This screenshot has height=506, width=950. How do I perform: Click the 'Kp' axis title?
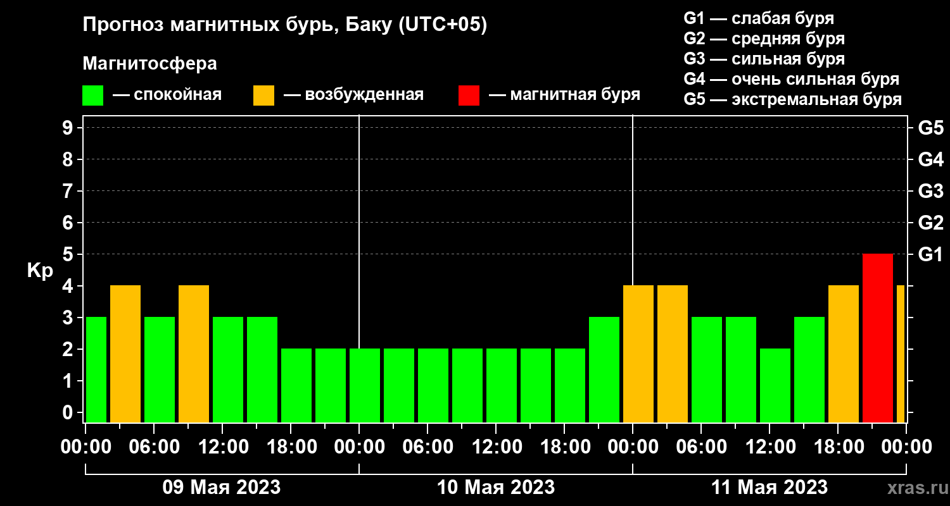pyautogui.click(x=40, y=271)
